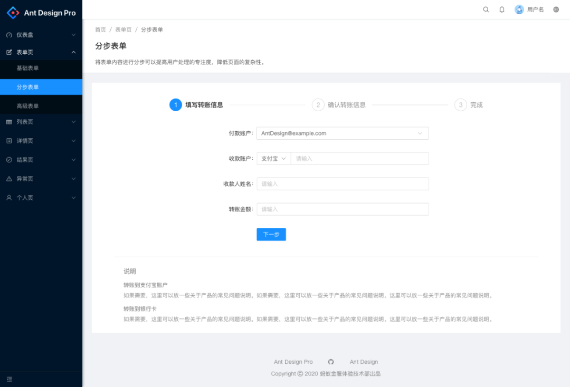
Task: Open the 支付宝 payment type dropdown
Action: [x=273, y=158]
